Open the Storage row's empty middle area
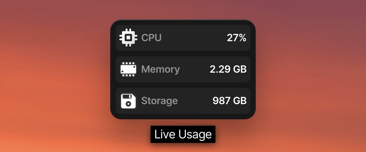 coord(195,101)
